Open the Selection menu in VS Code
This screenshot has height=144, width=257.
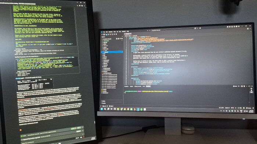coord(111,32)
